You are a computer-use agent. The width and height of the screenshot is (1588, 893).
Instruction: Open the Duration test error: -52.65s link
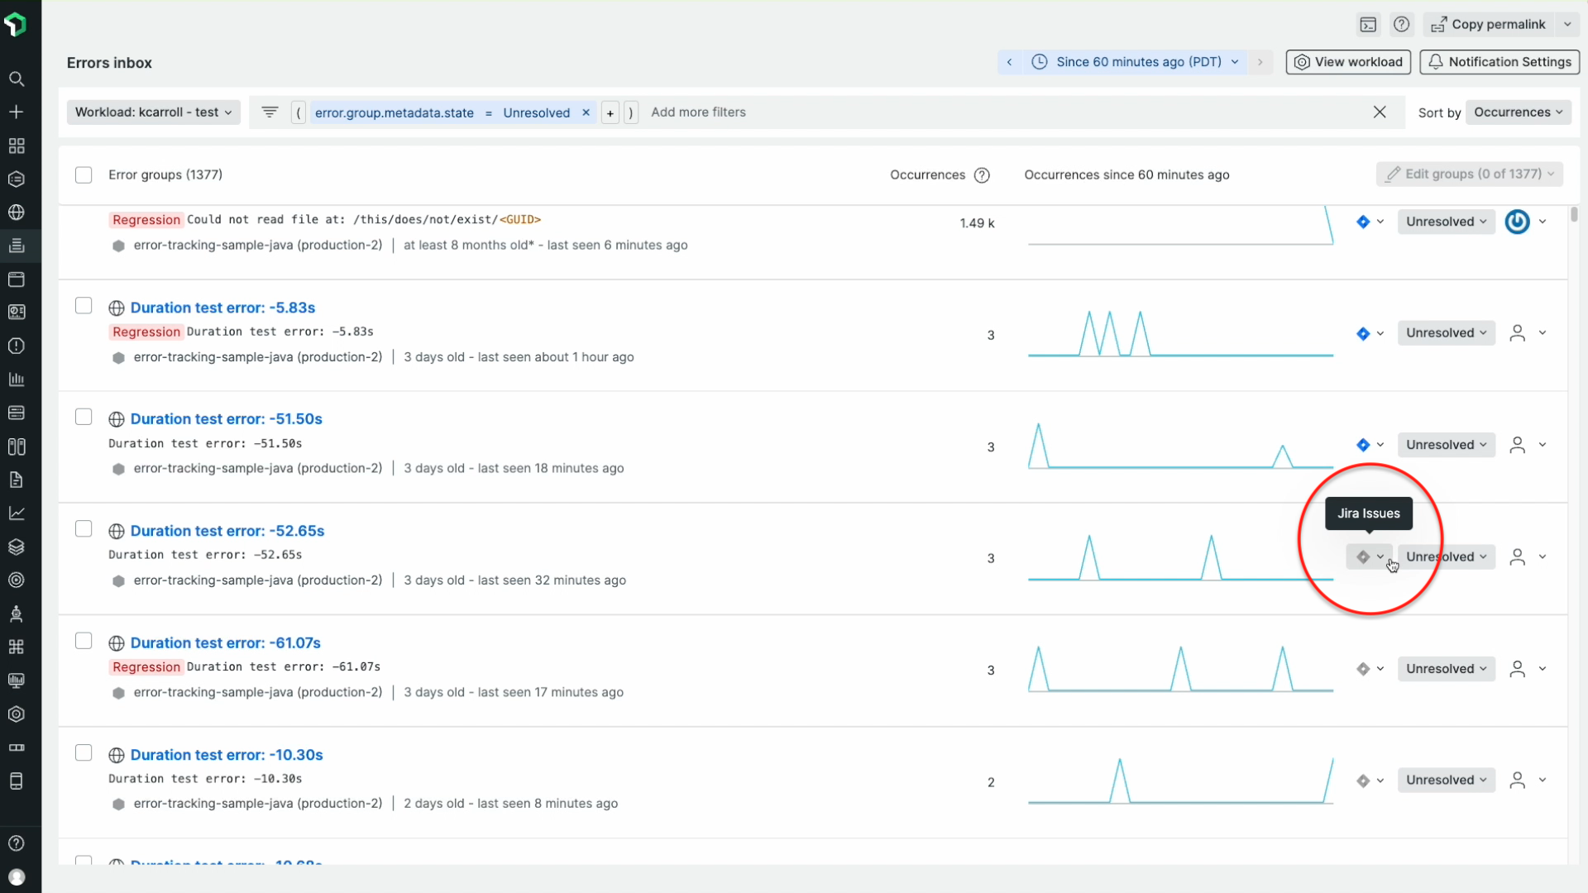tap(227, 531)
